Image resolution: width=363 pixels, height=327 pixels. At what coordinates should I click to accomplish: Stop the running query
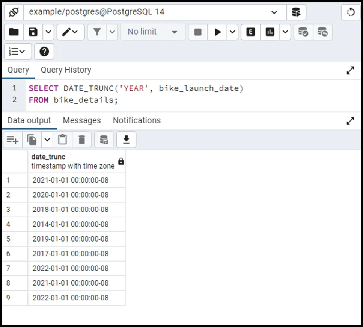click(198, 32)
